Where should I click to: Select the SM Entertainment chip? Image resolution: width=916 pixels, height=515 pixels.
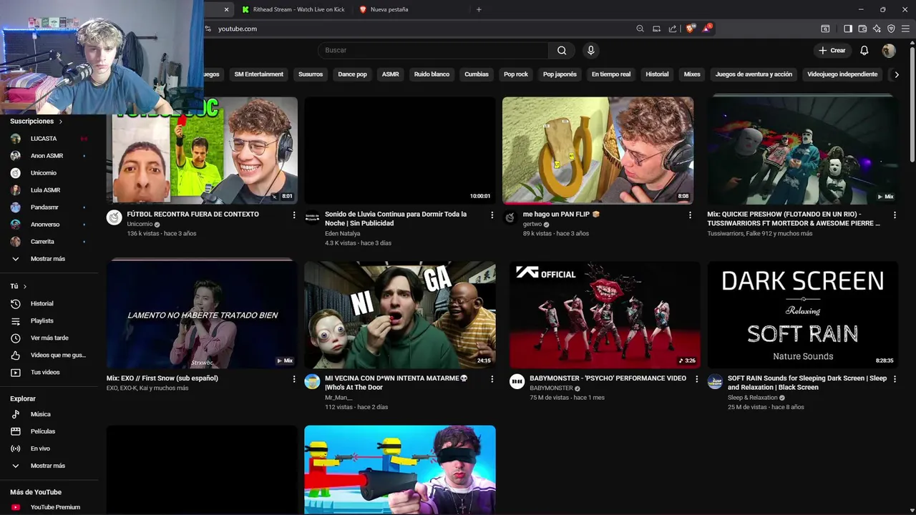259,74
